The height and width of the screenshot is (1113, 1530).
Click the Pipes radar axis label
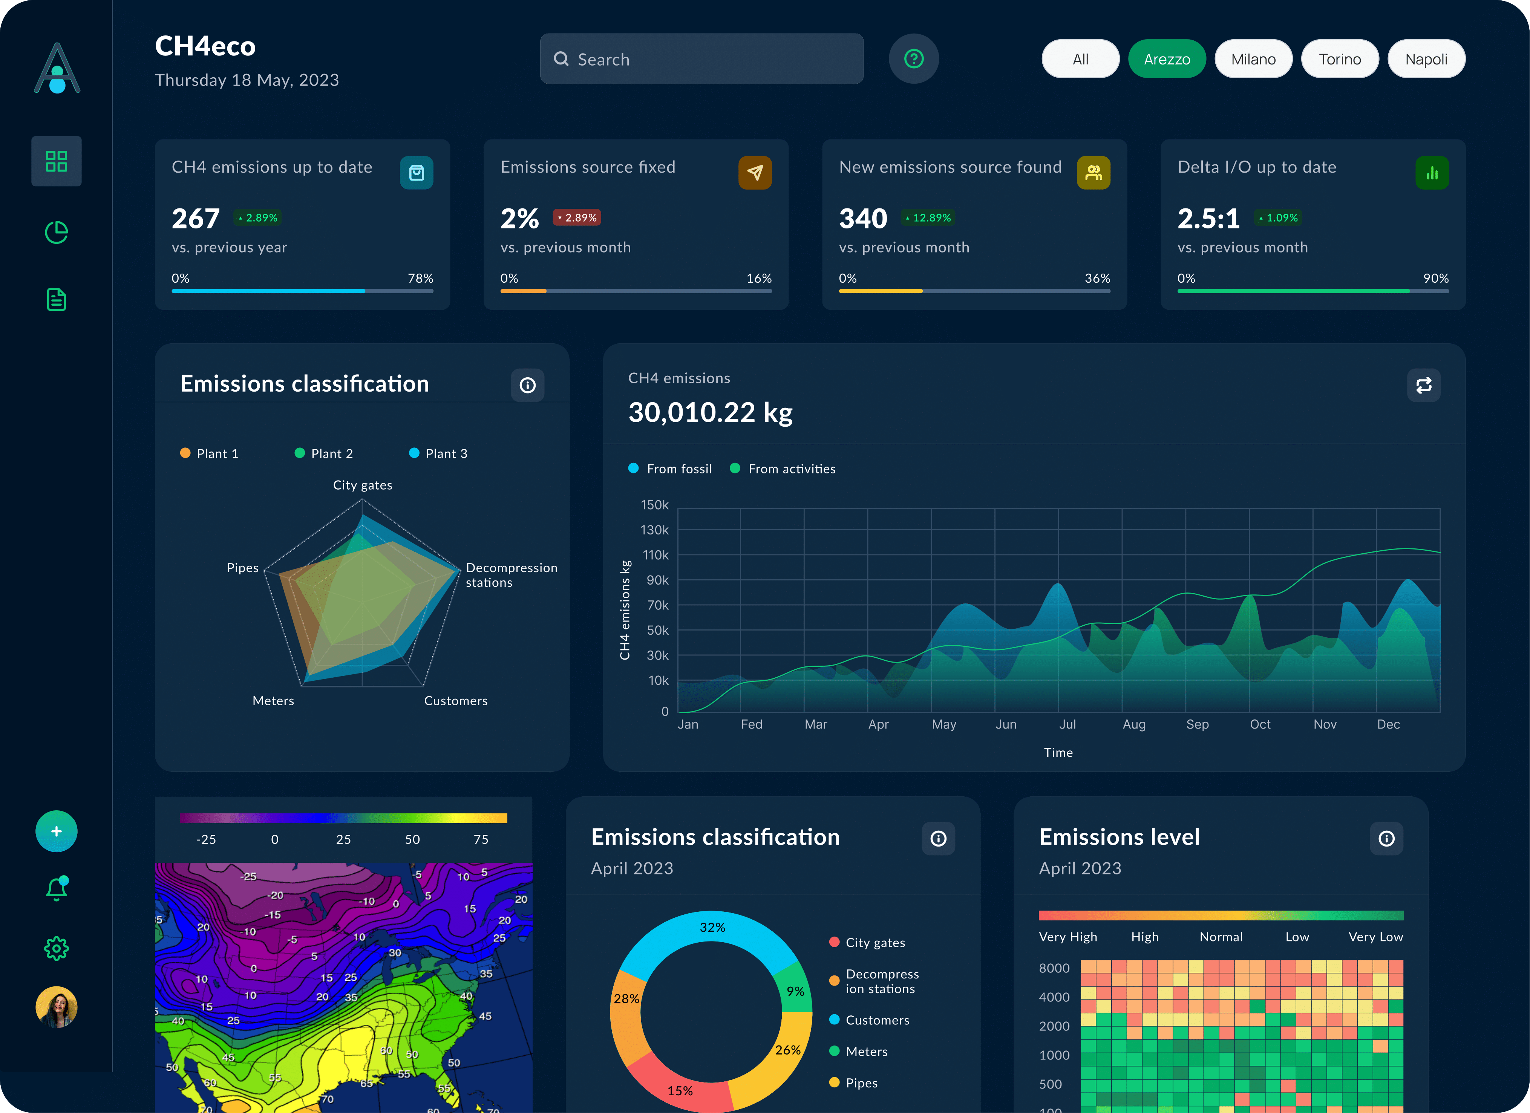(243, 568)
